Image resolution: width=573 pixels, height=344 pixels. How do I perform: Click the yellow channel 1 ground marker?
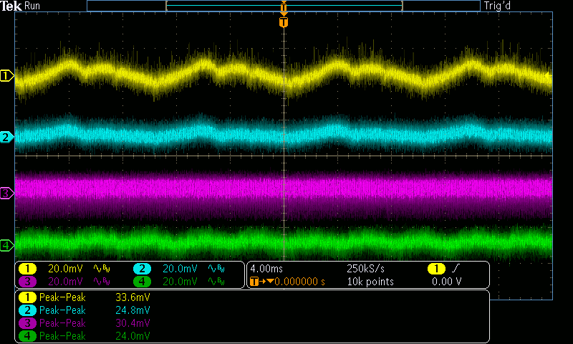(7, 75)
